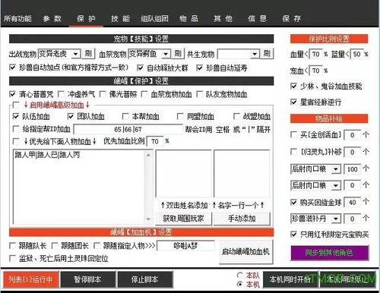
Task: Click the 暂停脚本 button
Action: 87,279
